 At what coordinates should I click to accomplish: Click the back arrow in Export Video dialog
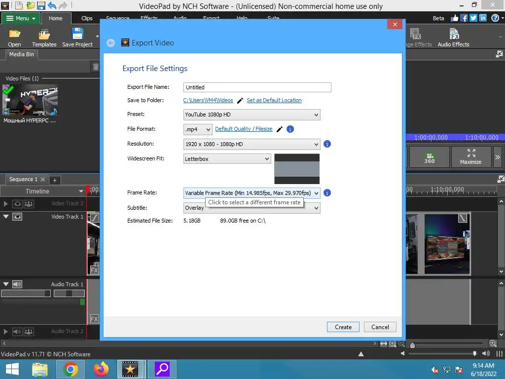(111, 43)
